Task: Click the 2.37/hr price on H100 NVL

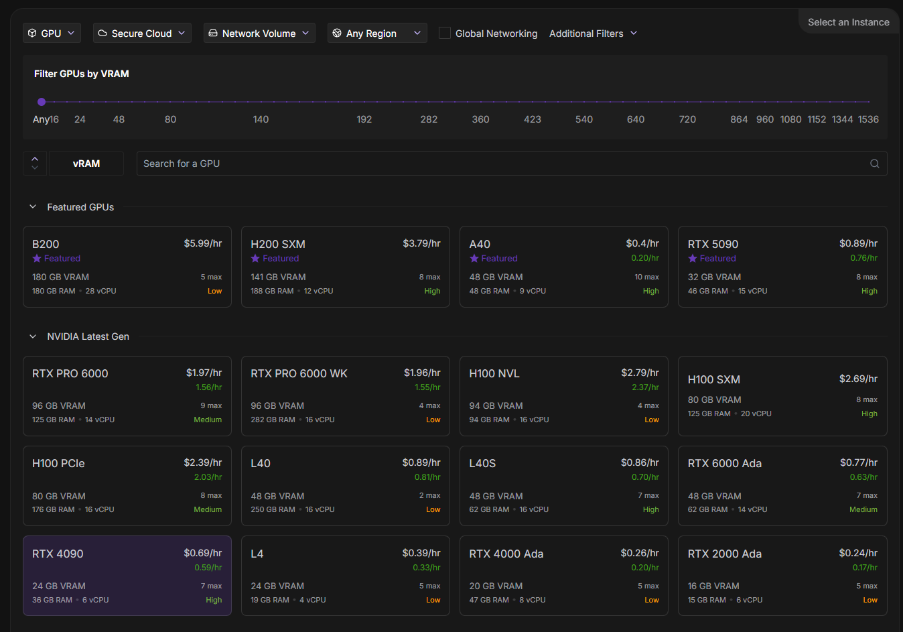Action: [x=645, y=387]
